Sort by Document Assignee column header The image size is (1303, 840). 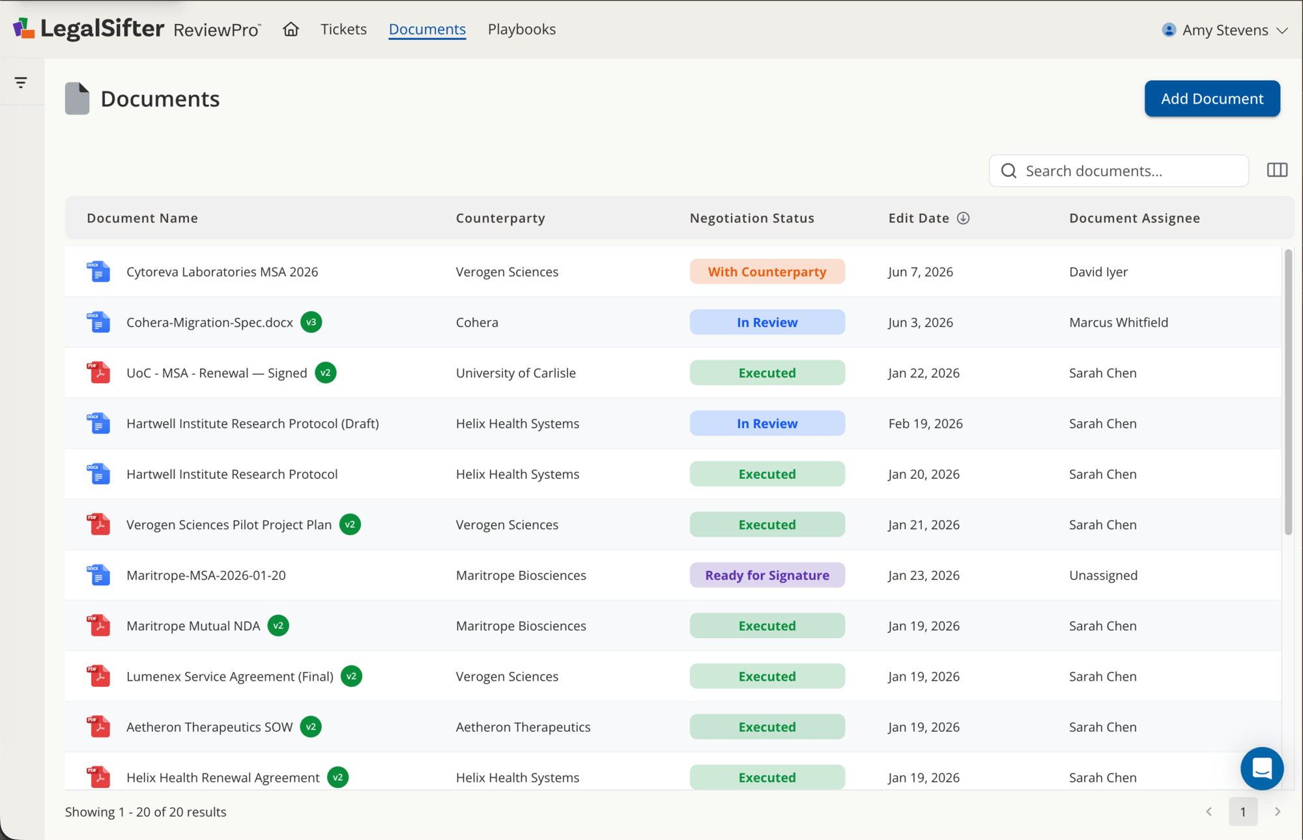click(1134, 218)
